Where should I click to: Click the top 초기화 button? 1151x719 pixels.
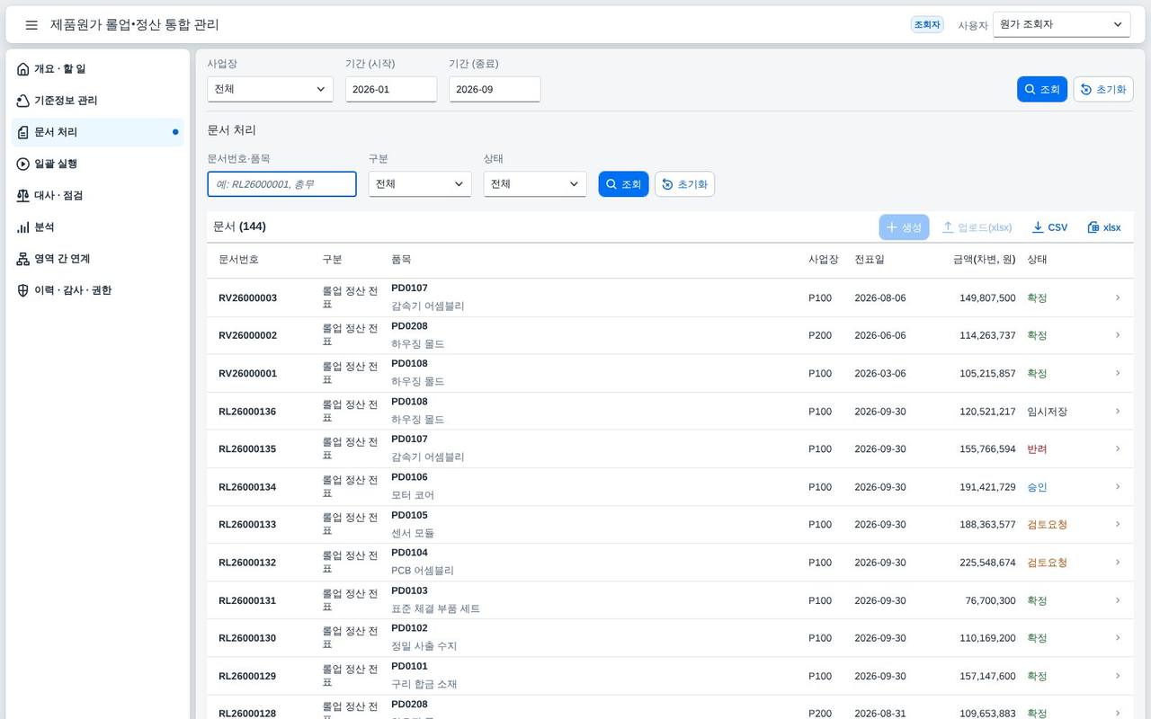tap(1103, 89)
